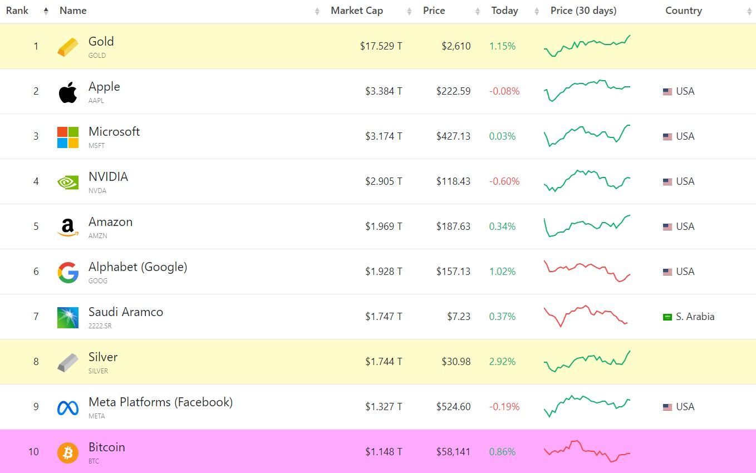
Task: Open the Alphabet (Google) link
Action: pyautogui.click(x=138, y=267)
